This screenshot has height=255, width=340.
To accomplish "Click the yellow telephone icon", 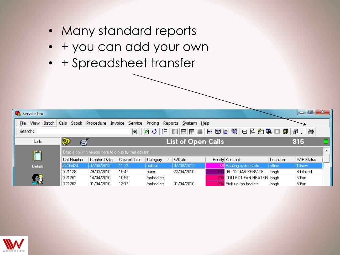I will click(66, 142).
